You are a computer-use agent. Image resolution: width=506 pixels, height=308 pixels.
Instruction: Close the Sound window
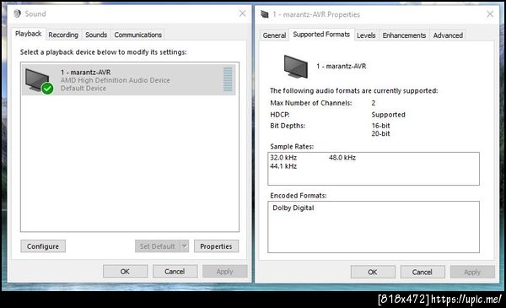pyautogui.click(x=242, y=14)
